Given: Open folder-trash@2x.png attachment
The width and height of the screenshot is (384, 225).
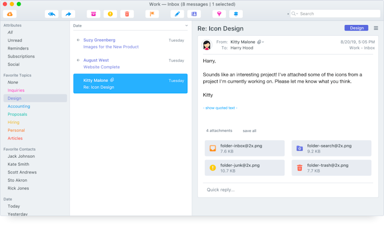Looking at the screenshot, I should [331, 168].
